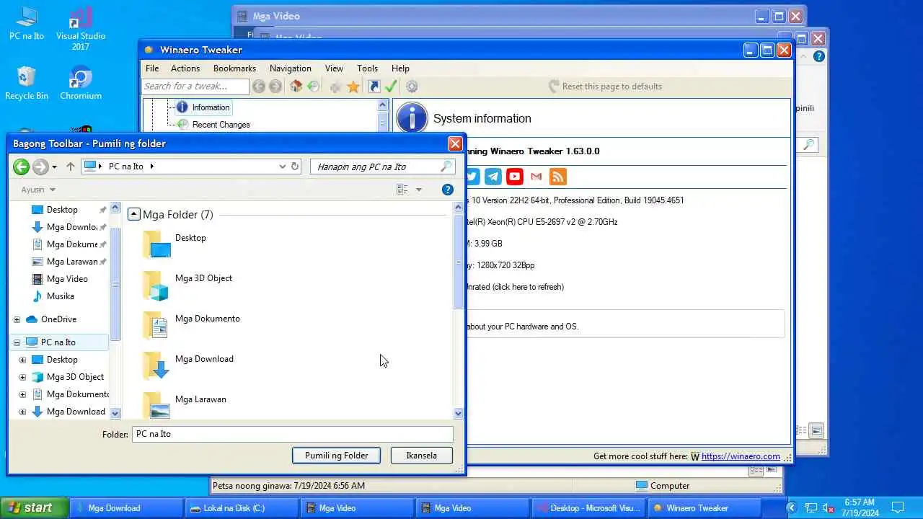Click the blue help icon in folder dialog

tap(447, 190)
